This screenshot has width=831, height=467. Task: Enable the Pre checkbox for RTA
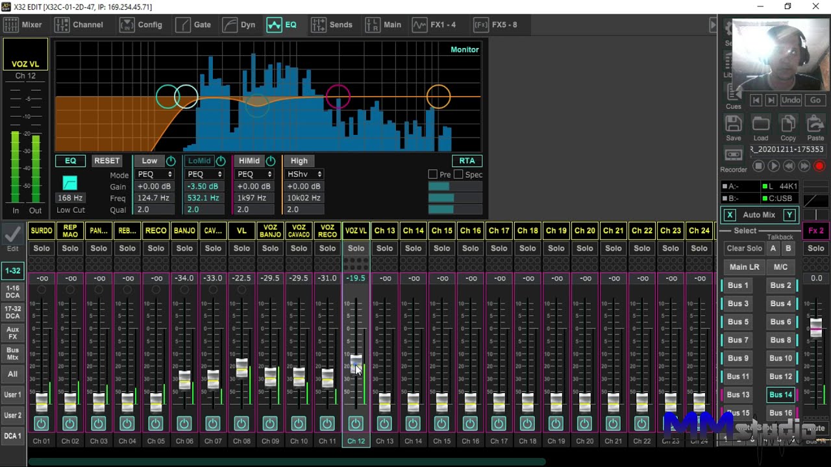(x=433, y=174)
